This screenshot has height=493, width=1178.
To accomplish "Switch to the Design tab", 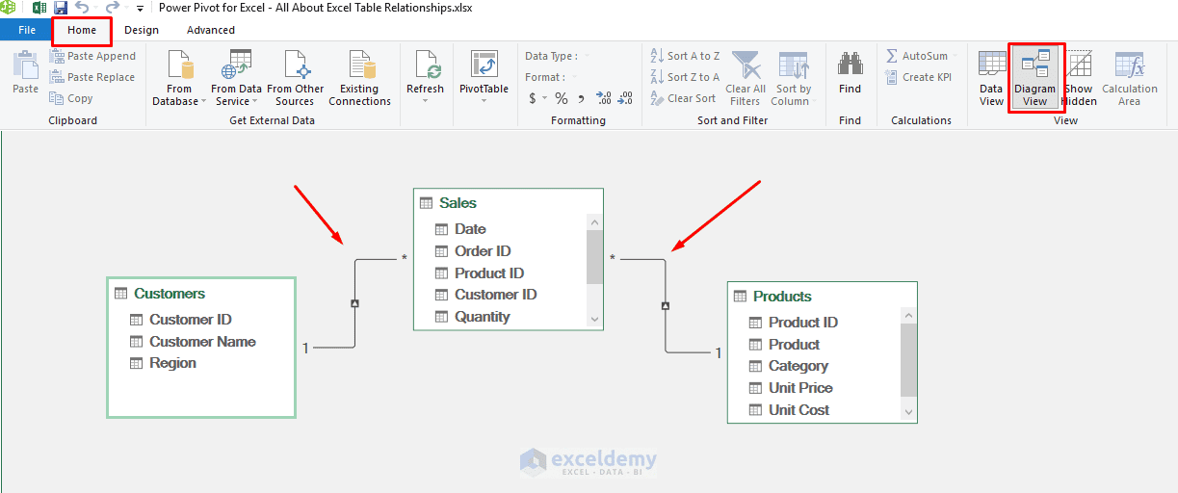I will pyautogui.click(x=142, y=30).
